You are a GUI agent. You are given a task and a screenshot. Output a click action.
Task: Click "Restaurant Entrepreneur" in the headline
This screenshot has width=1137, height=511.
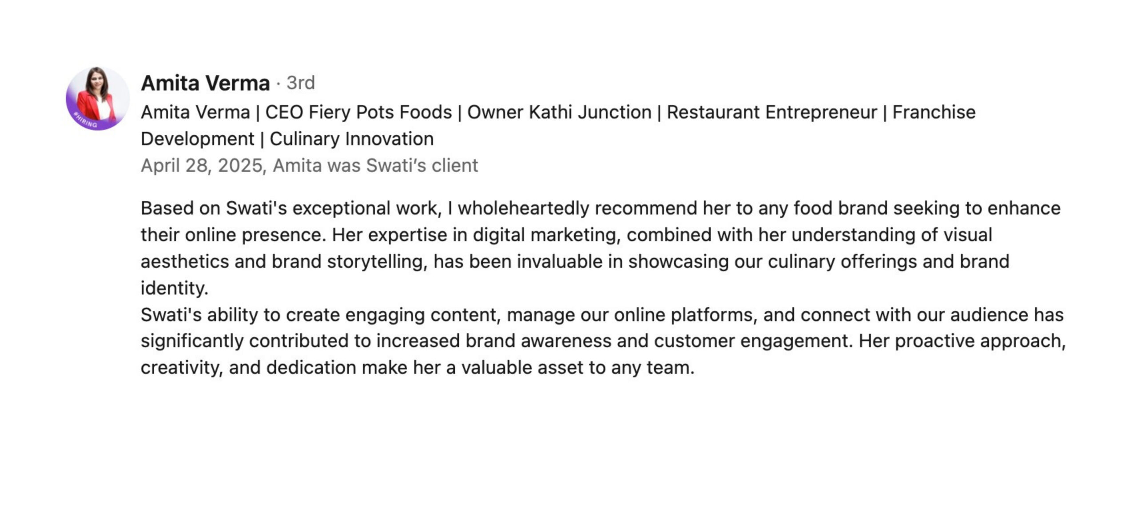772,112
